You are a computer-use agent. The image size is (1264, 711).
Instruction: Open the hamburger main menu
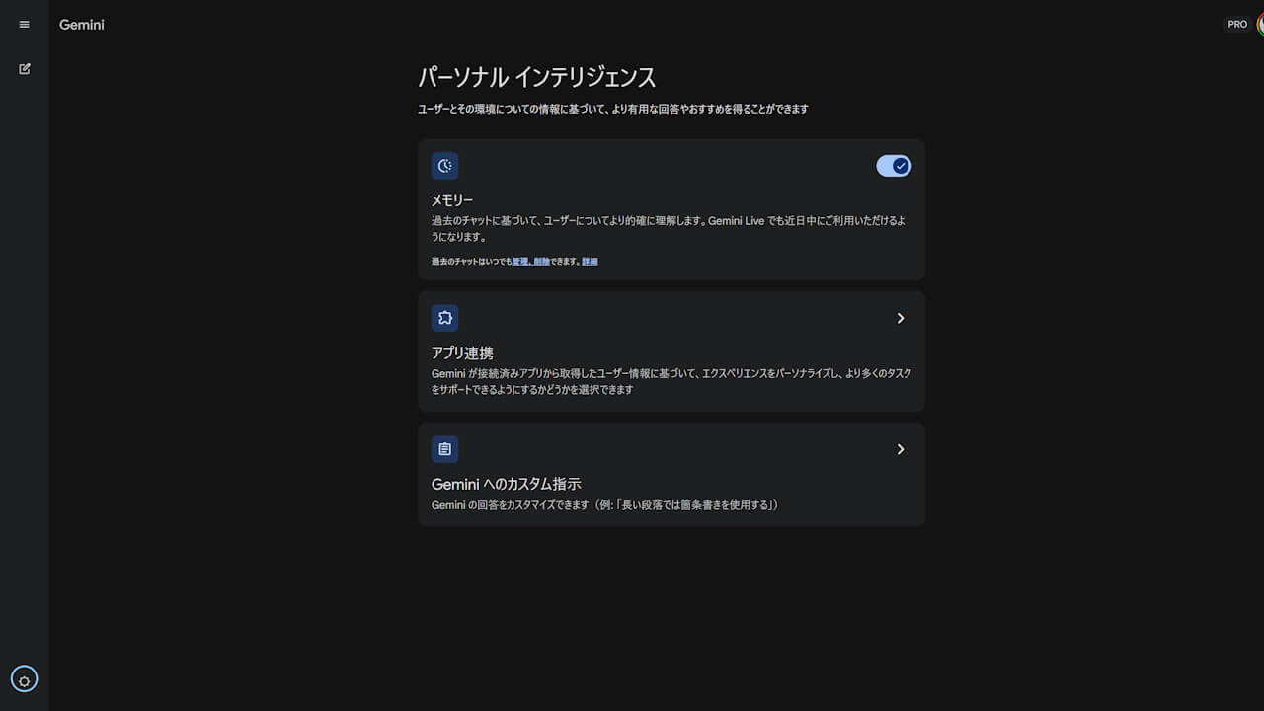25,25
